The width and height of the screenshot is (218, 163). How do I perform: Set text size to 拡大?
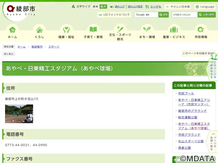[x=103, y=7]
